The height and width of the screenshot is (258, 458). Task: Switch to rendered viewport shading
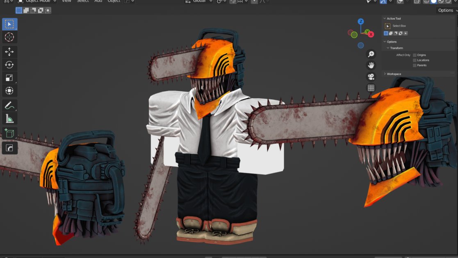(x=448, y=2)
